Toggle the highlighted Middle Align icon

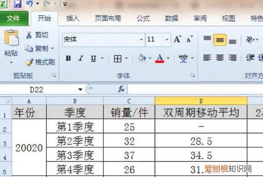coord(220,40)
